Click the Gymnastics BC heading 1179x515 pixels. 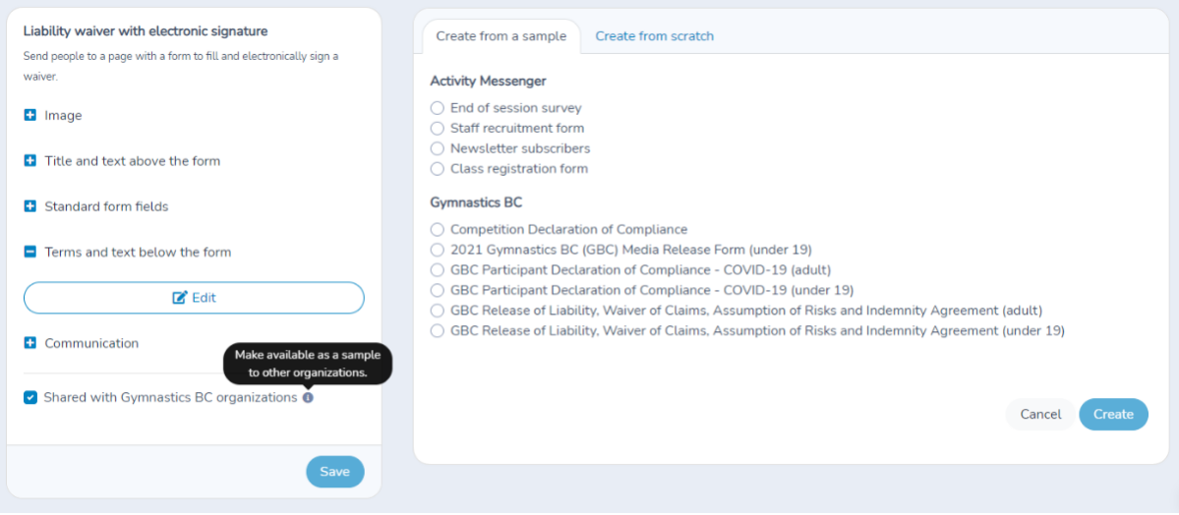pyautogui.click(x=476, y=202)
